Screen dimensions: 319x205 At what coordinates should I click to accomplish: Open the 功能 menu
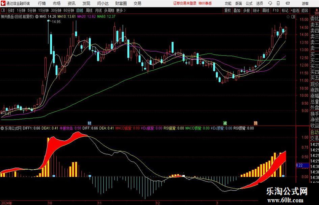228,3
